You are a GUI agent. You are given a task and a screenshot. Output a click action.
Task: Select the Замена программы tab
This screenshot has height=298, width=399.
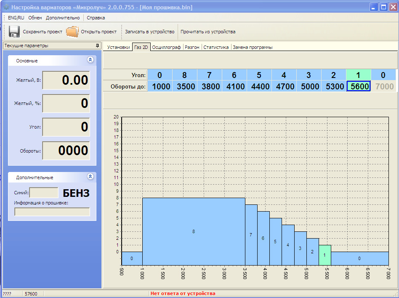tap(253, 47)
